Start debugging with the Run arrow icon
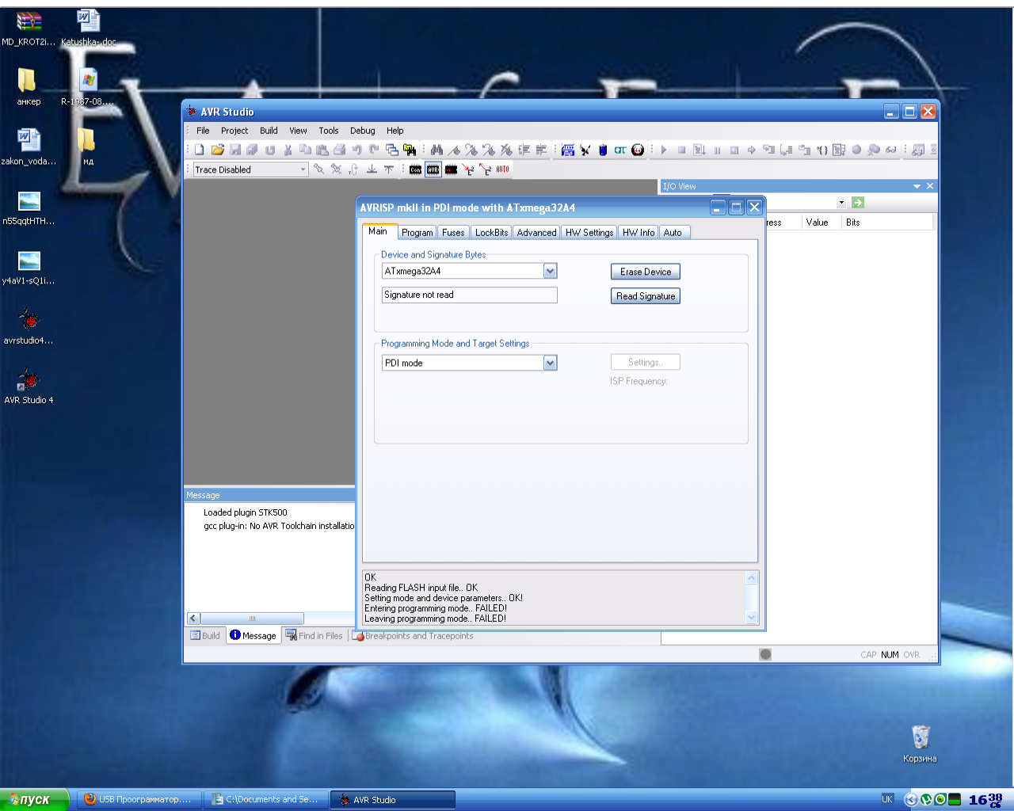This screenshot has height=811, width=1014. tap(664, 150)
